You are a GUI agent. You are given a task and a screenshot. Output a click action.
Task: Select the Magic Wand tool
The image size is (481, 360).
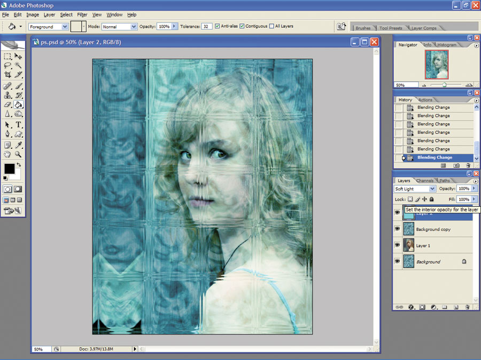tap(18, 65)
